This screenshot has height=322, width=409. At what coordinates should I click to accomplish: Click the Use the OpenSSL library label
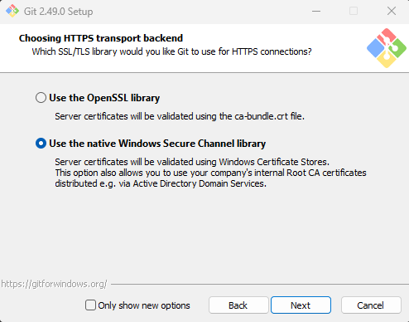tap(104, 98)
